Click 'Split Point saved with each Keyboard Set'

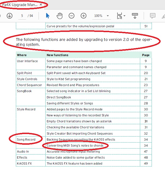76,73
